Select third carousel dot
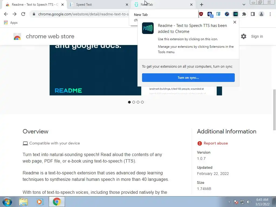 click(138, 102)
